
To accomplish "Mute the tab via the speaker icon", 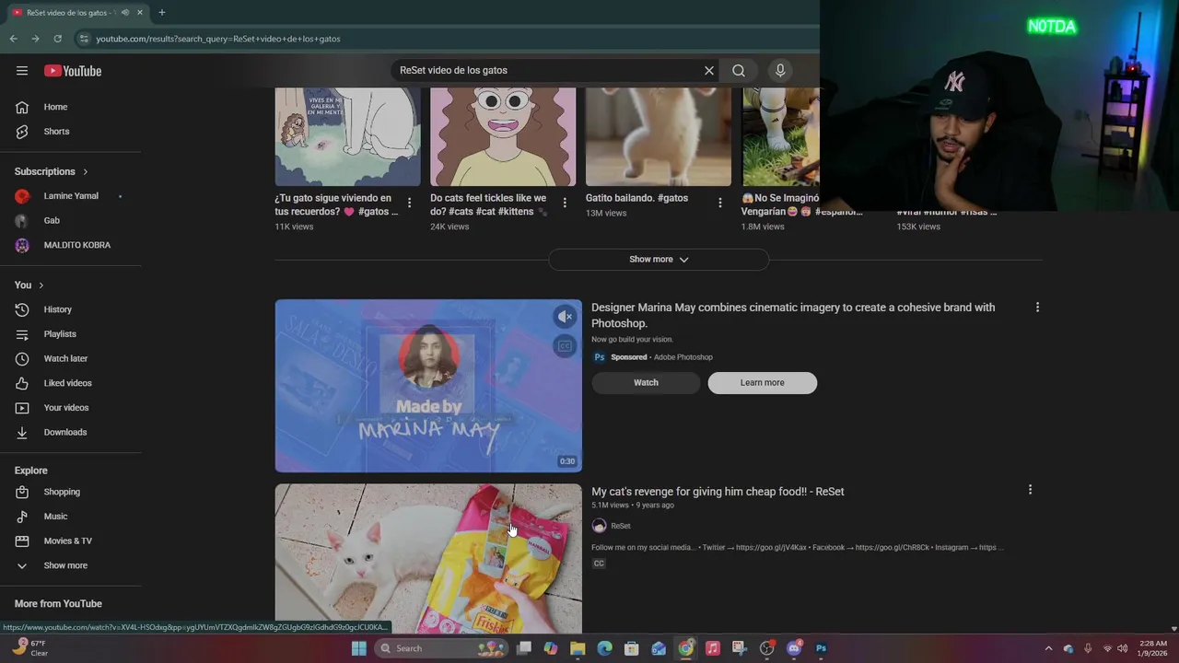I will coord(125,13).
